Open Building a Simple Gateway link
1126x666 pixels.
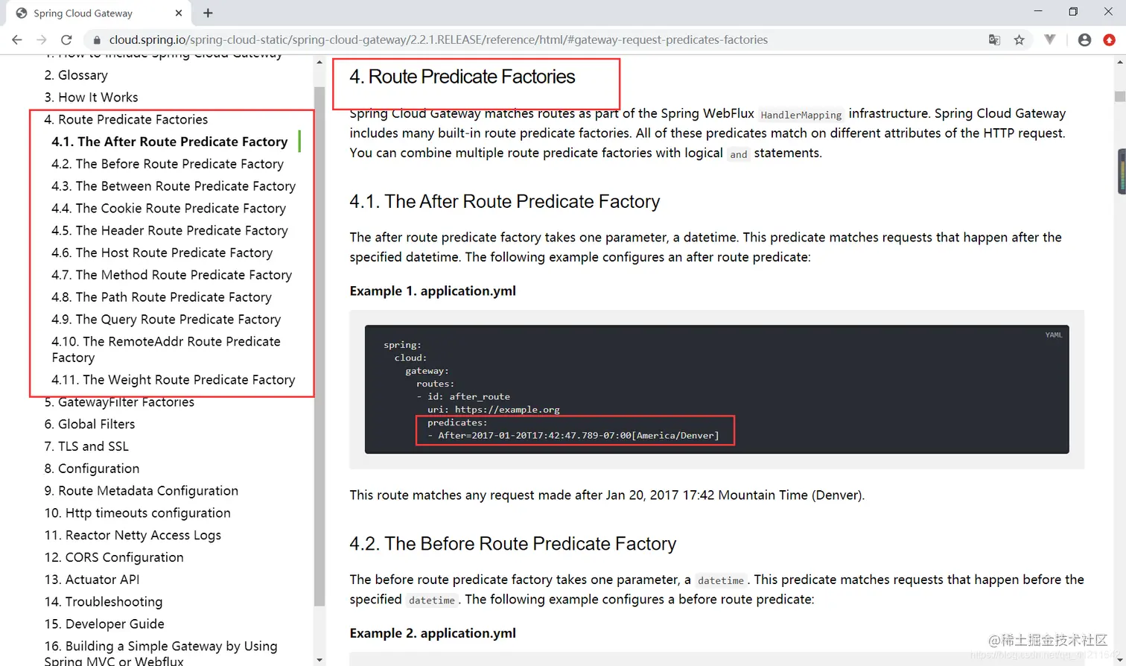click(x=160, y=653)
